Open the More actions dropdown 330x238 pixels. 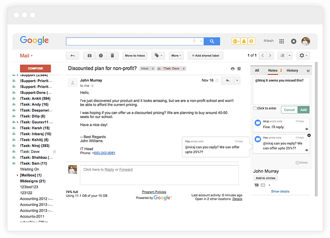click(x=176, y=55)
